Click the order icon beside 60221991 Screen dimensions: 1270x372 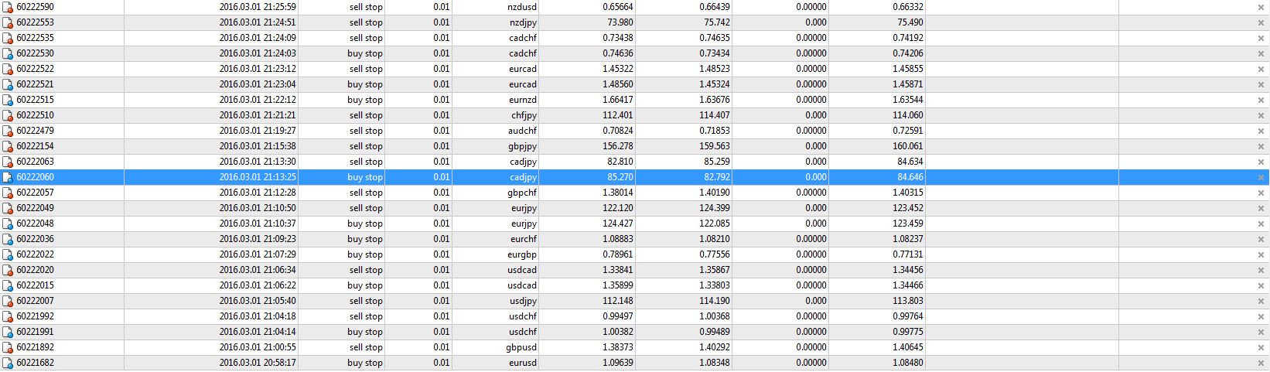point(8,332)
